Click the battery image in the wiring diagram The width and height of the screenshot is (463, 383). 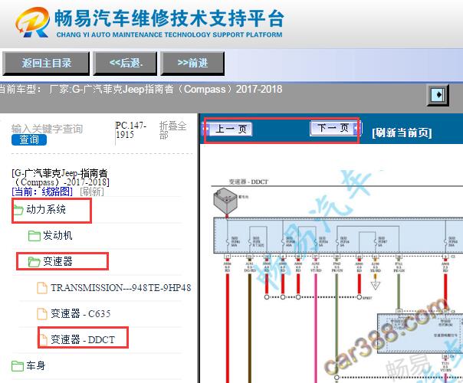click(225, 202)
